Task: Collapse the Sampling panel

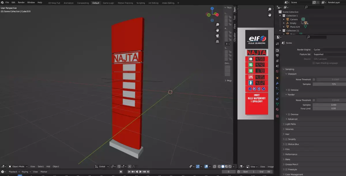Action: 290,69
